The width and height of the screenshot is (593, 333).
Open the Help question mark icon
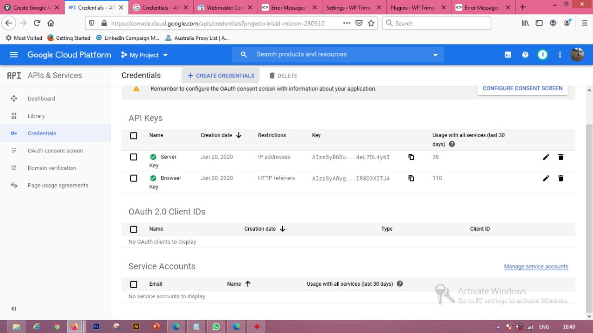[x=525, y=55]
